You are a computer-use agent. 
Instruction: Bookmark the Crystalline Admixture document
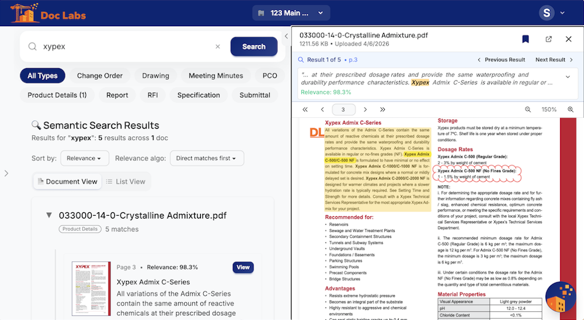525,39
